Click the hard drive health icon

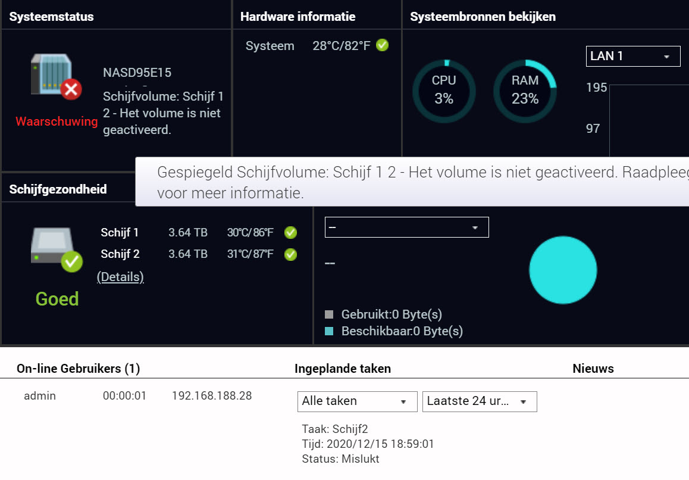click(x=56, y=248)
